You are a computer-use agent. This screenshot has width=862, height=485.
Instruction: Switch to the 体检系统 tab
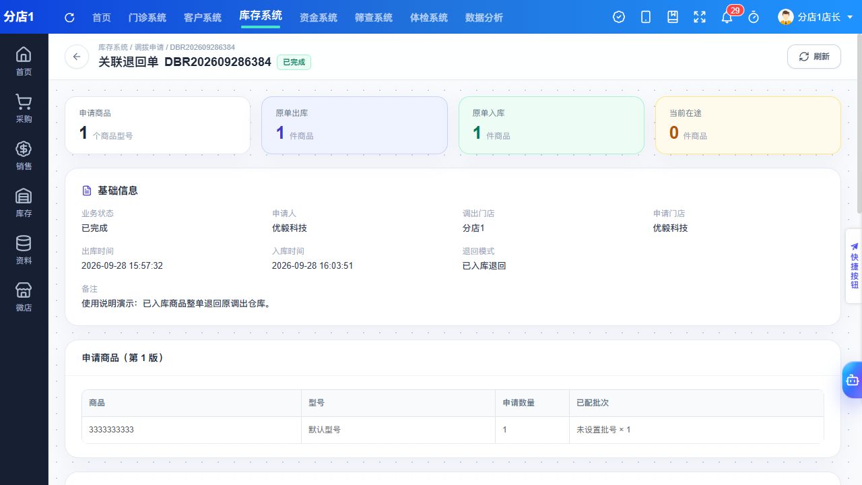click(429, 18)
